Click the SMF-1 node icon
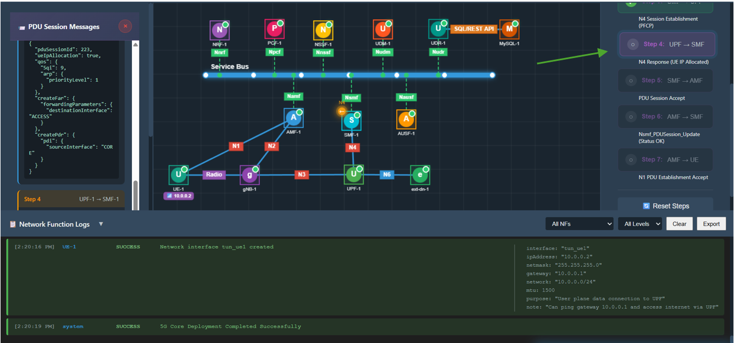This screenshot has height=343, width=734. [x=352, y=121]
